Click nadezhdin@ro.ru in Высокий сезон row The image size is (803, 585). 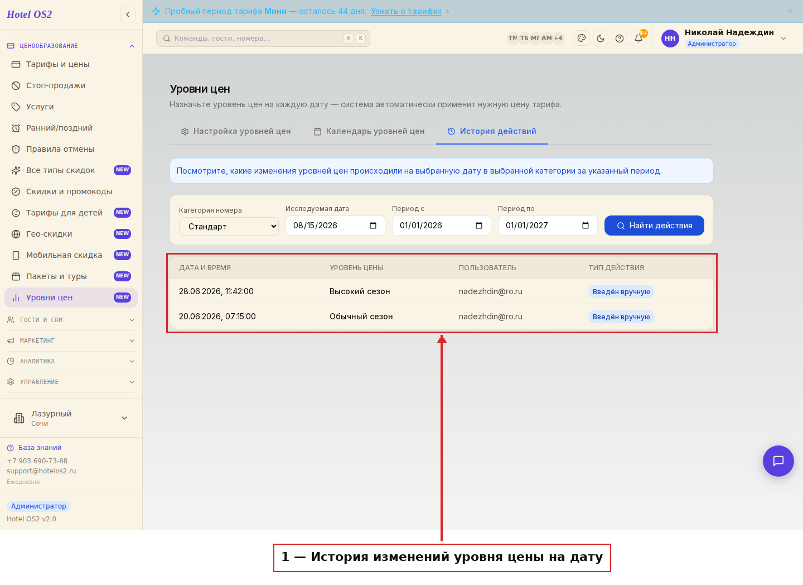tap(491, 291)
